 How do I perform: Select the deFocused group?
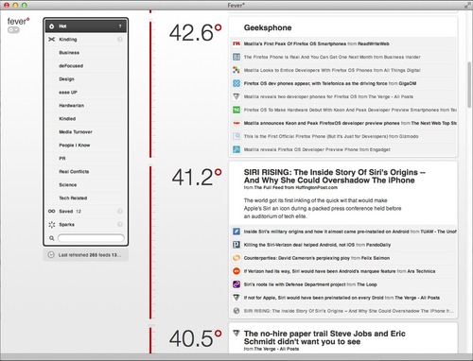pyautogui.click(x=86, y=66)
